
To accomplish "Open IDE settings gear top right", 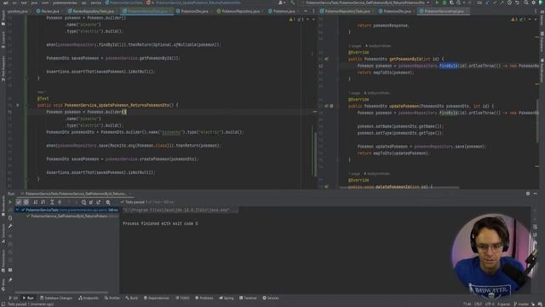I will click(x=534, y=3).
